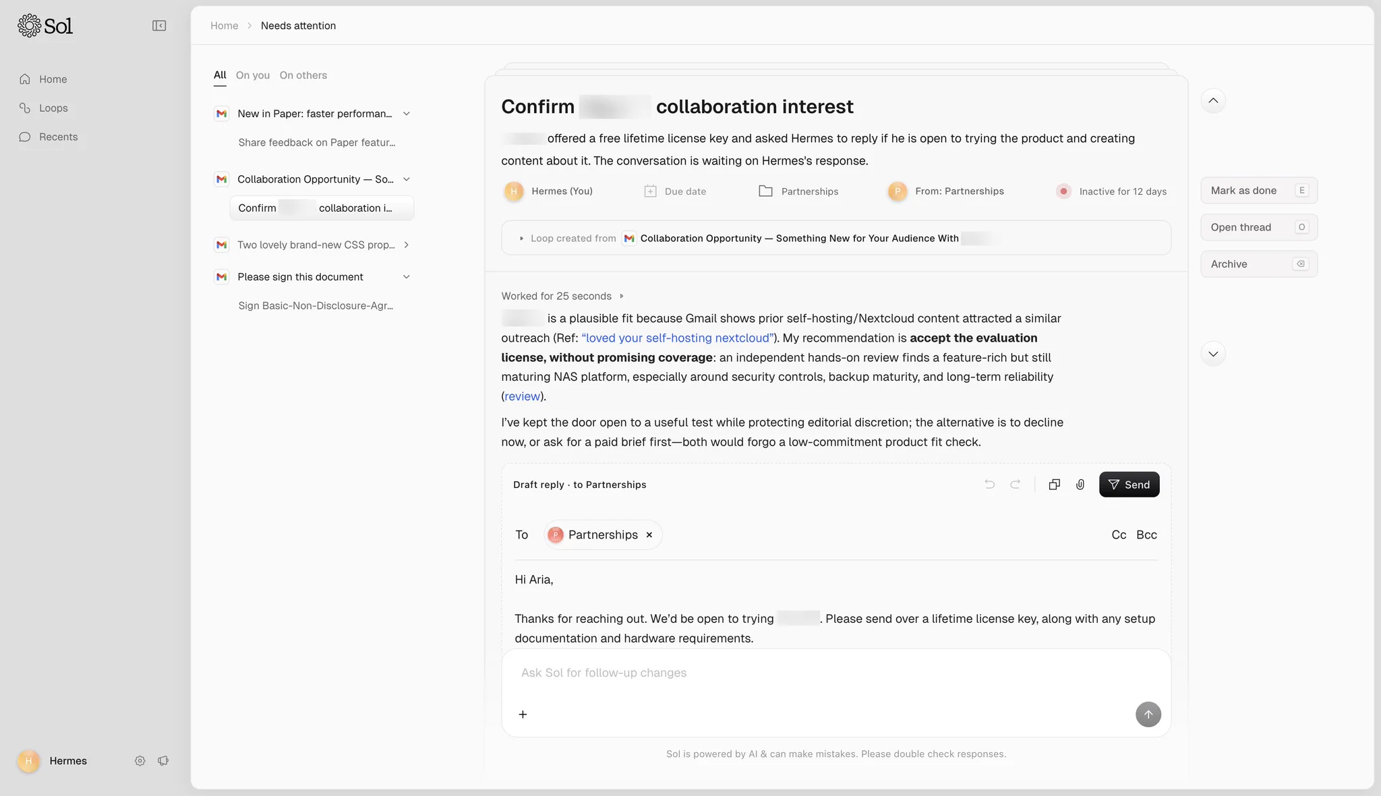The width and height of the screenshot is (1381, 796).
Task: Expand the Loop created from section
Action: coord(521,238)
